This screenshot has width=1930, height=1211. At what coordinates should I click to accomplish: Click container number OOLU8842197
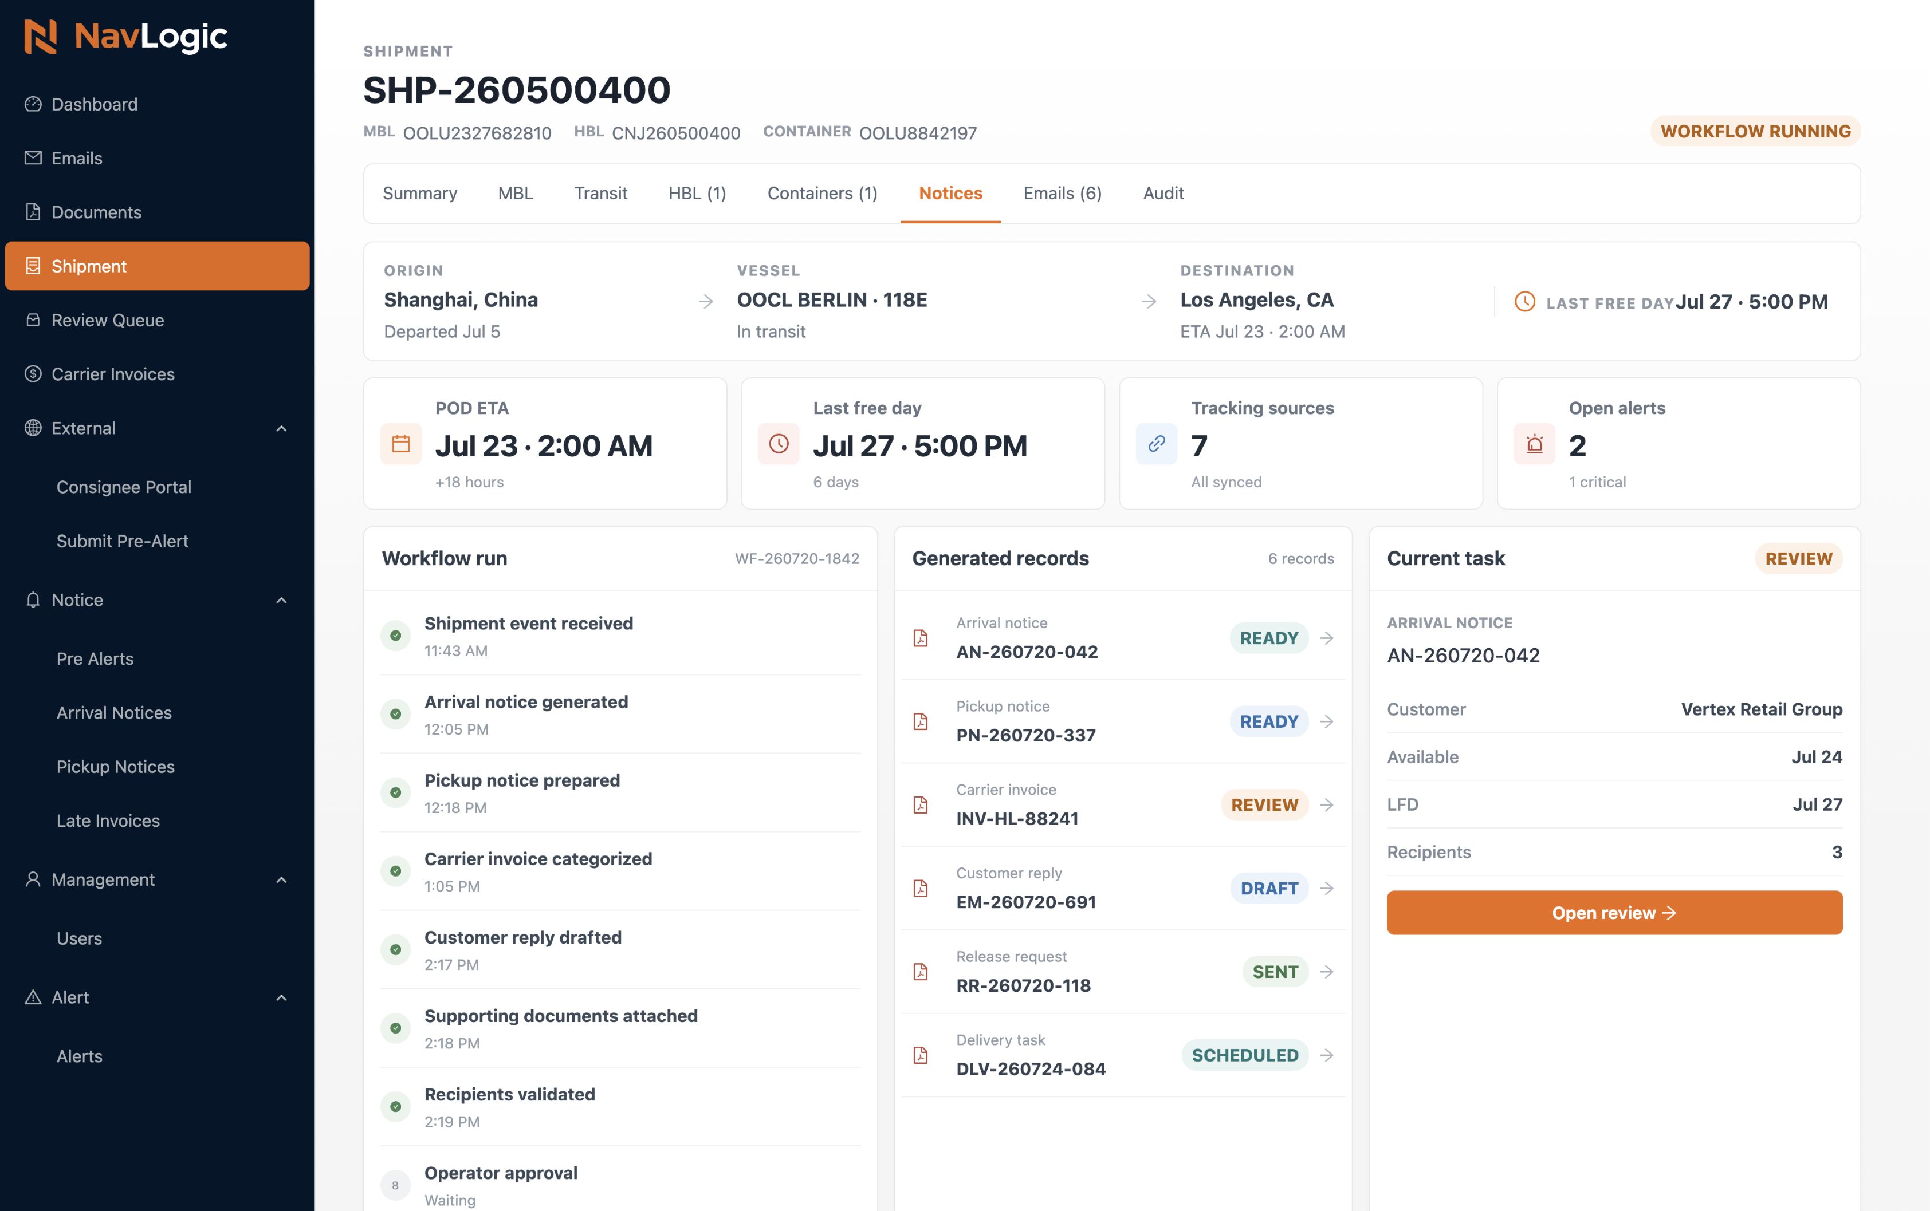(918, 133)
